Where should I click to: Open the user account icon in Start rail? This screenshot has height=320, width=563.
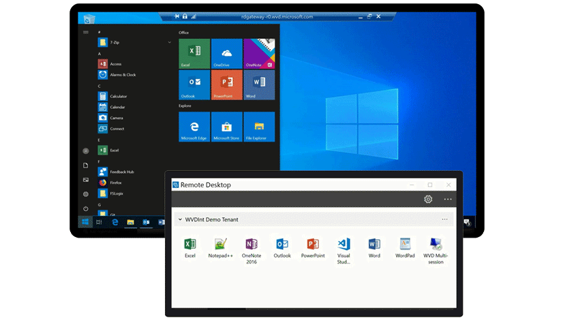pos(85,151)
